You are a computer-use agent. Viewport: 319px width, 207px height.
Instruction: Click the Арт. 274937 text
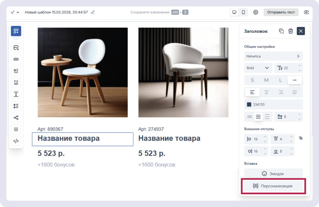coord(151,129)
